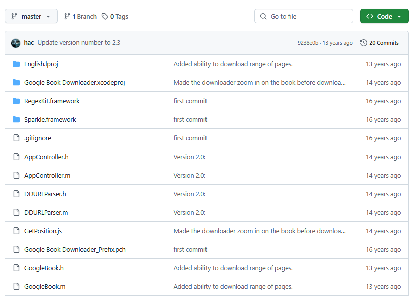Screen dimensions: 411x296
Task: Click the magnifying glass in search field
Action: [x=263, y=16]
